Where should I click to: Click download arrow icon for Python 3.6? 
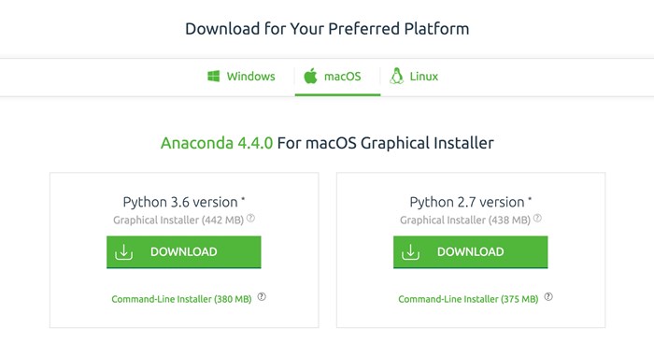(x=123, y=252)
